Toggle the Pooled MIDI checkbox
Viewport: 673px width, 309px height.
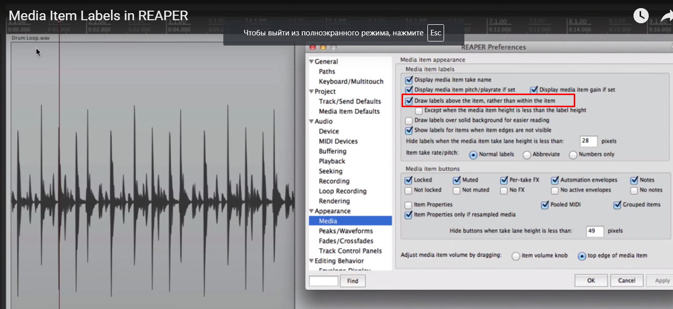coord(545,205)
